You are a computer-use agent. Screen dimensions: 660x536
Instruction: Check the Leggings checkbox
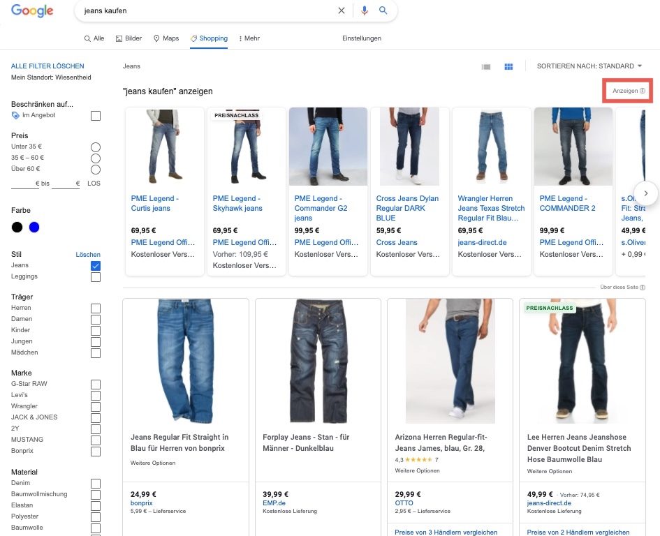96,277
